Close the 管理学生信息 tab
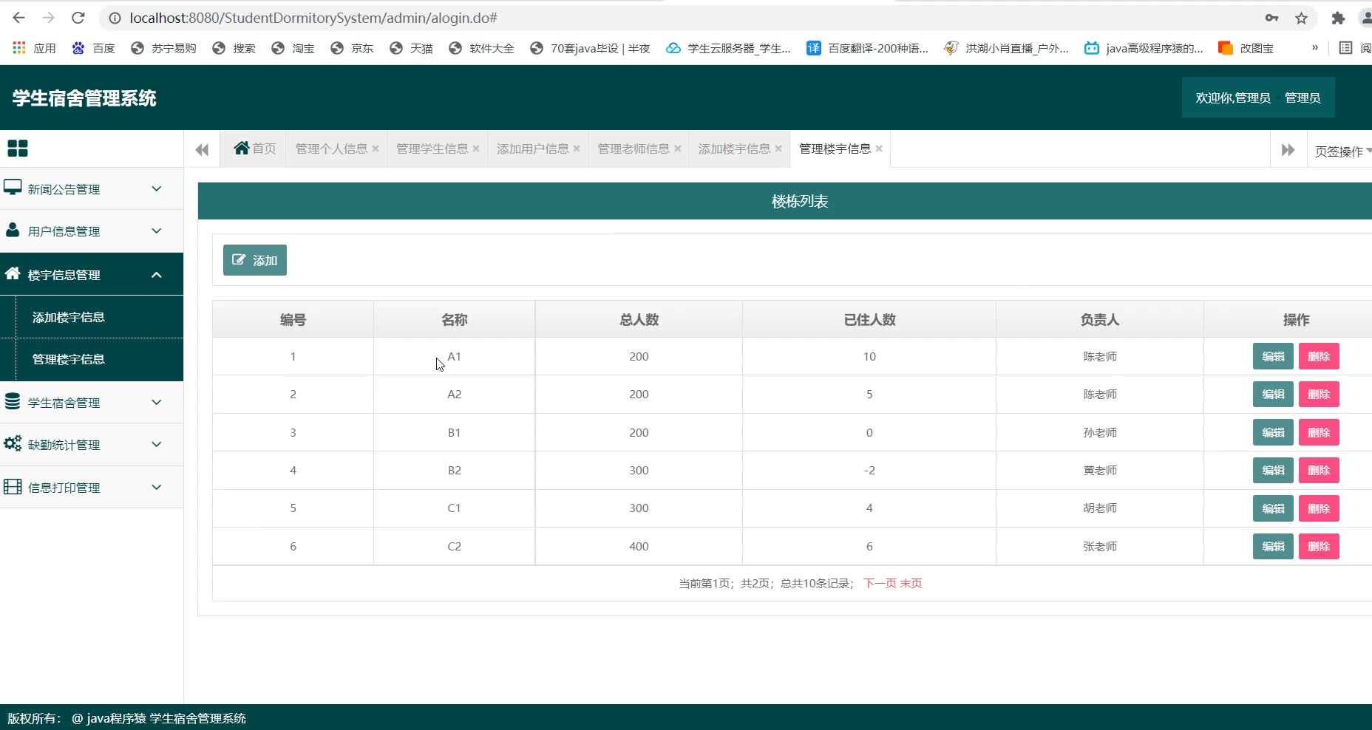1372x730 pixels. point(476,149)
